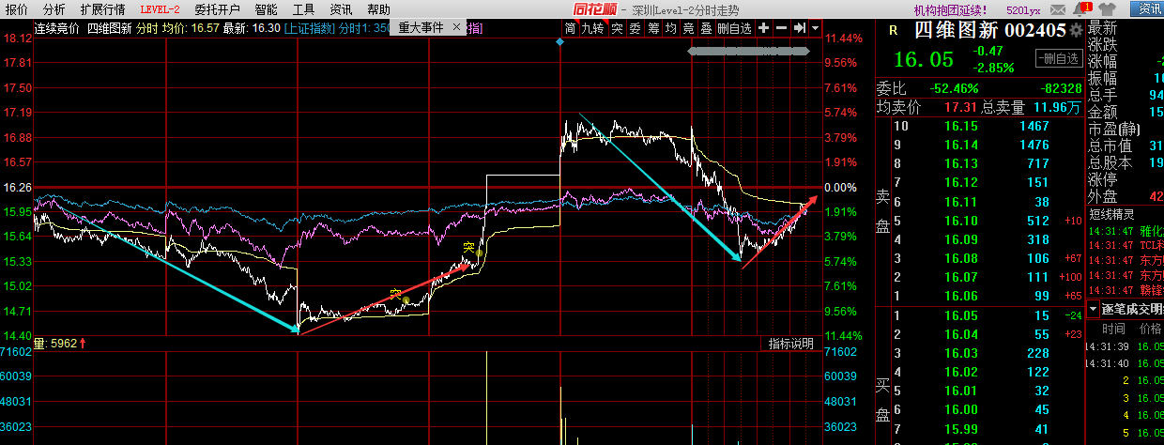Select buy level 1 price 16.05
Viewport: 1164px width, 445px height.
click(961, 315)
